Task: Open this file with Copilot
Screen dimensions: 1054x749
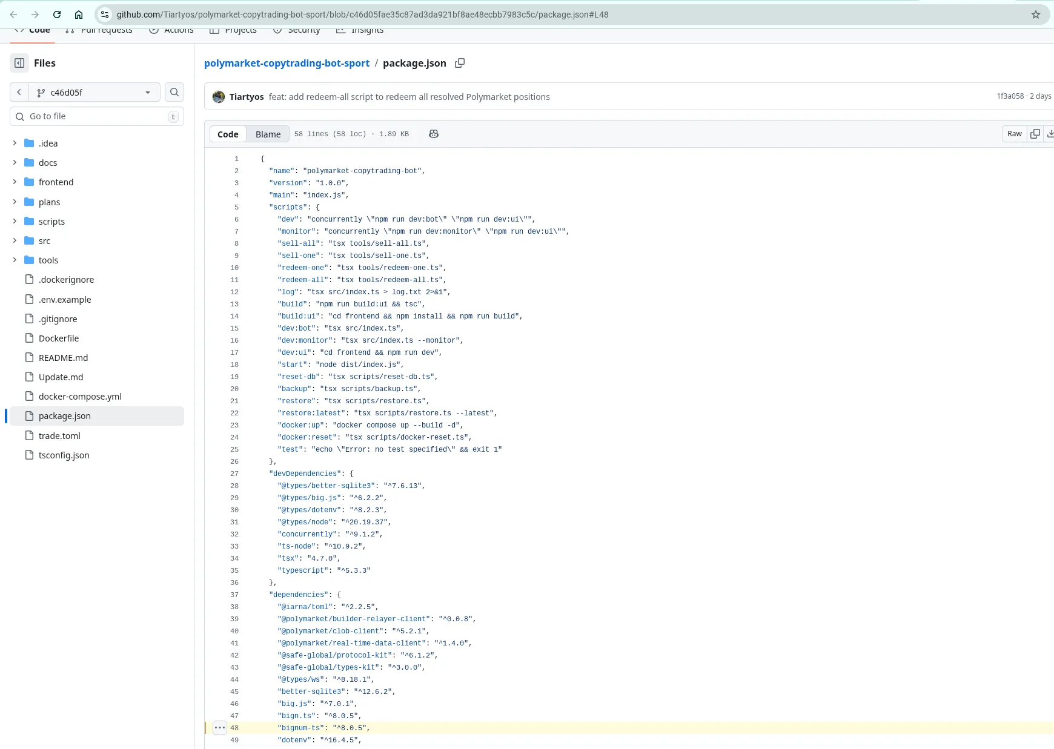Action: (434, 133)
